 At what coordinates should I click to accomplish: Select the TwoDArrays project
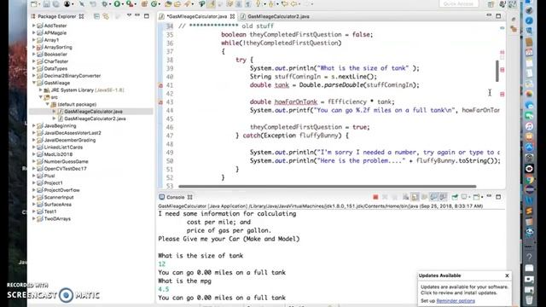(57, 219)
